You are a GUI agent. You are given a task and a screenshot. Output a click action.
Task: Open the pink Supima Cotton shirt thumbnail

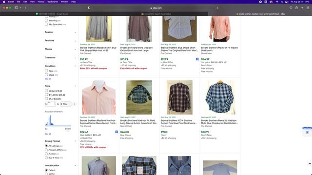99,97
